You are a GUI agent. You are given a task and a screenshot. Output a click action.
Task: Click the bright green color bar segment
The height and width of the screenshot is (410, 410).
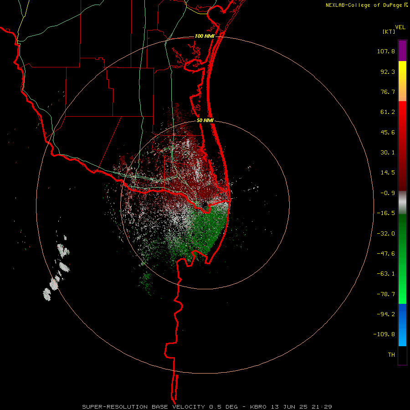(402, 259)
